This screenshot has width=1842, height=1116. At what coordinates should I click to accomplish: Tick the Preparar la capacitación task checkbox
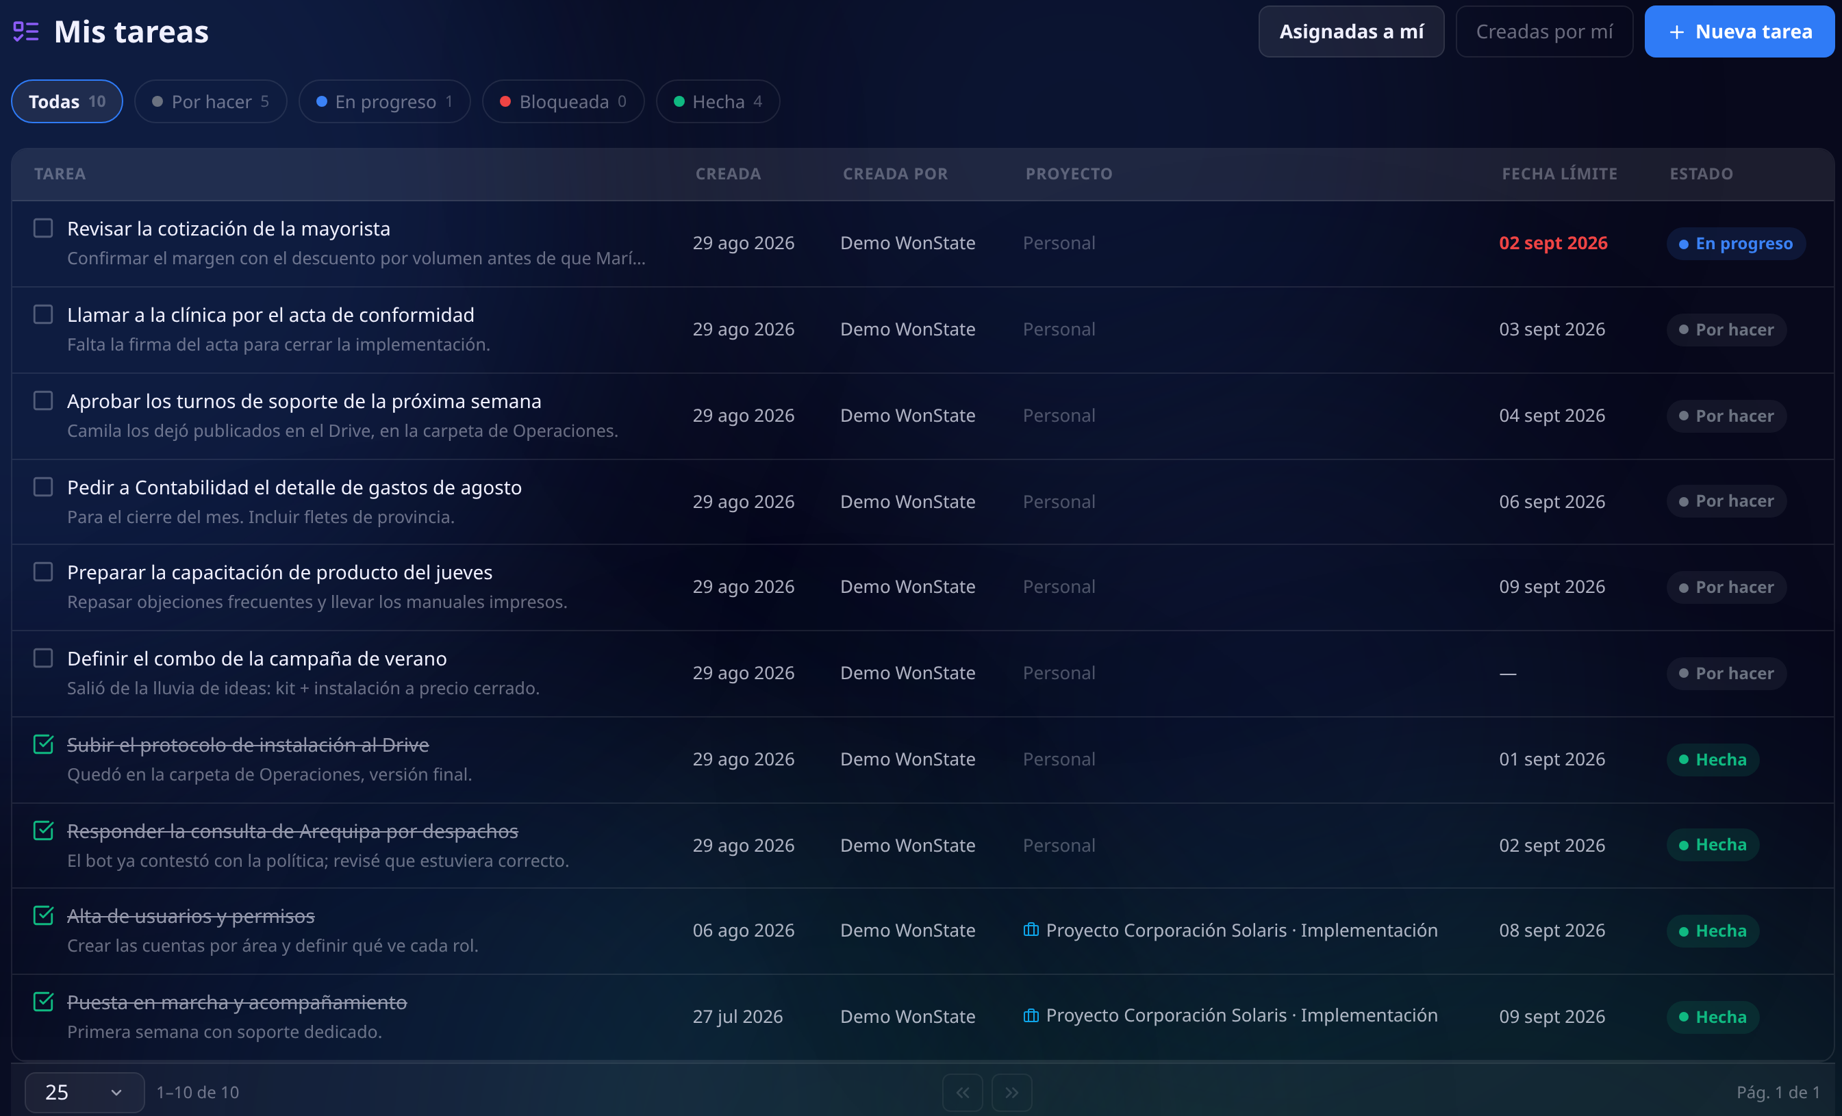click(43, 572)
